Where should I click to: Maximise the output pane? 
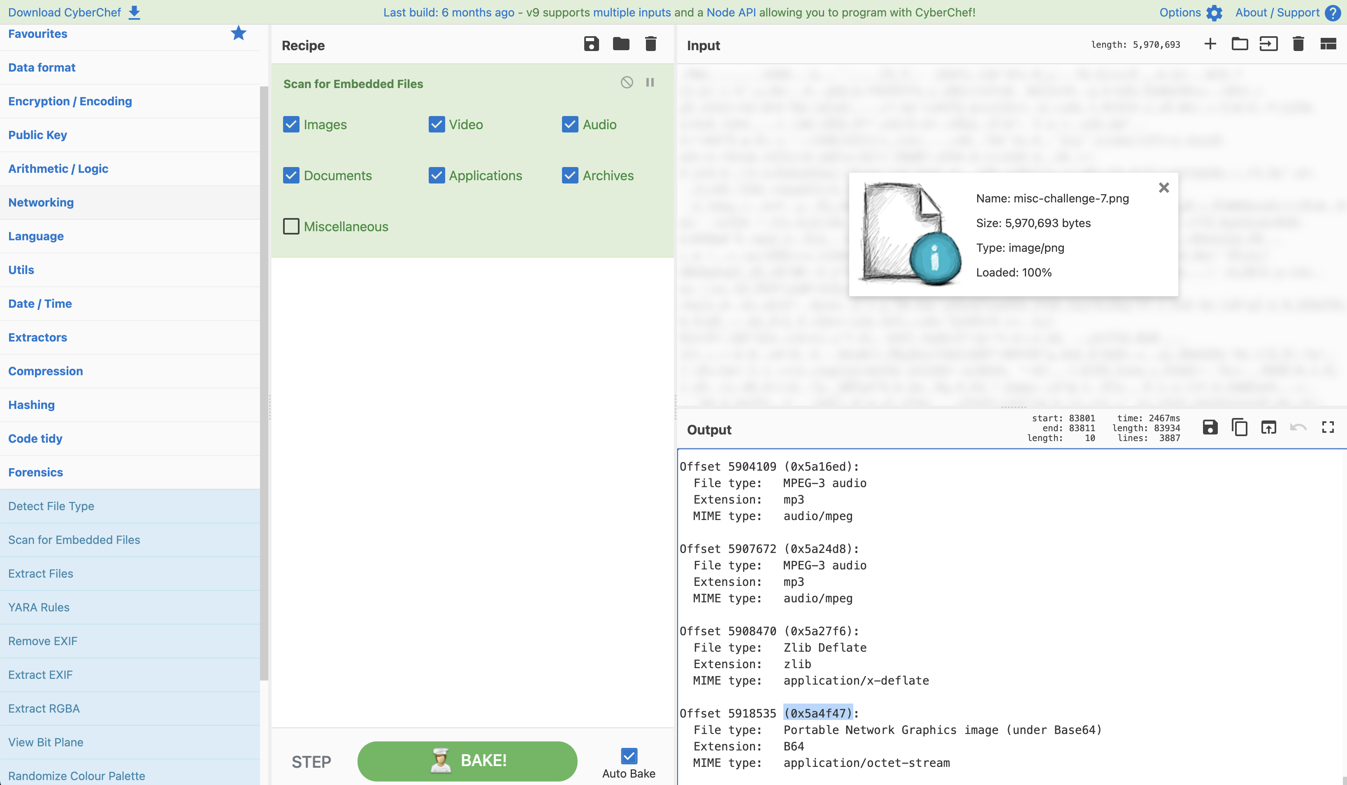tap(1328, 427)
